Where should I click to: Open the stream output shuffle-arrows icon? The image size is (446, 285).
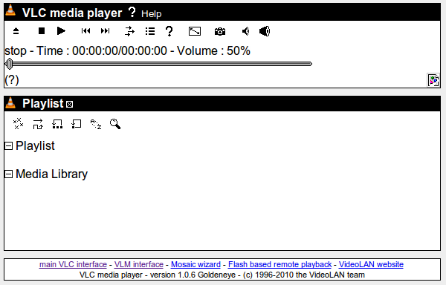129,31
